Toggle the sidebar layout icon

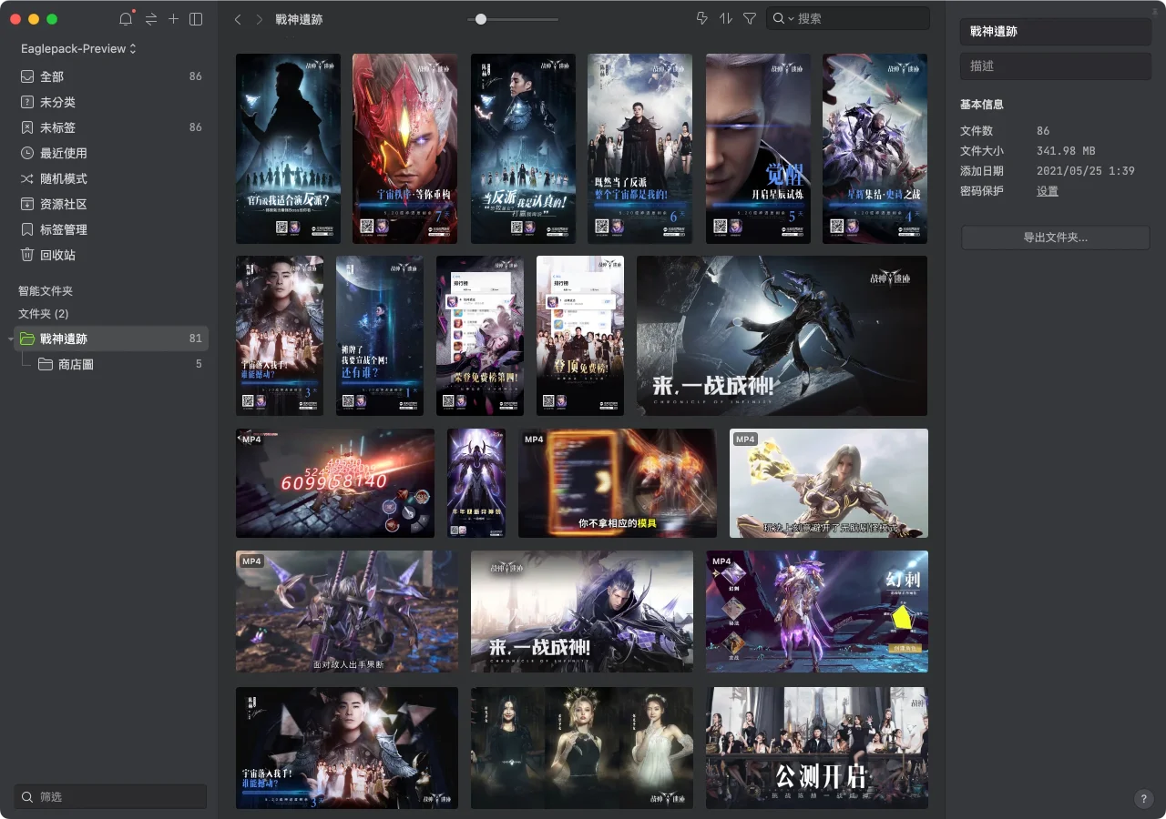196,19
